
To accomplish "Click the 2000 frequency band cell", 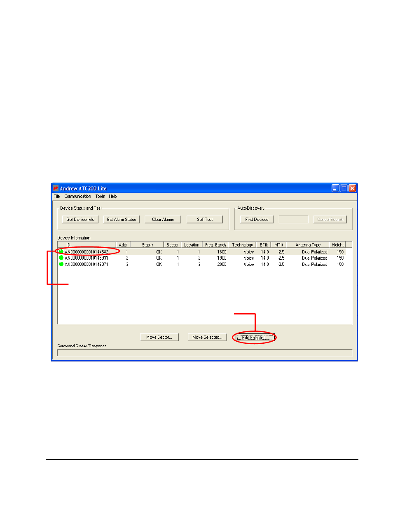I will point(222,264).
